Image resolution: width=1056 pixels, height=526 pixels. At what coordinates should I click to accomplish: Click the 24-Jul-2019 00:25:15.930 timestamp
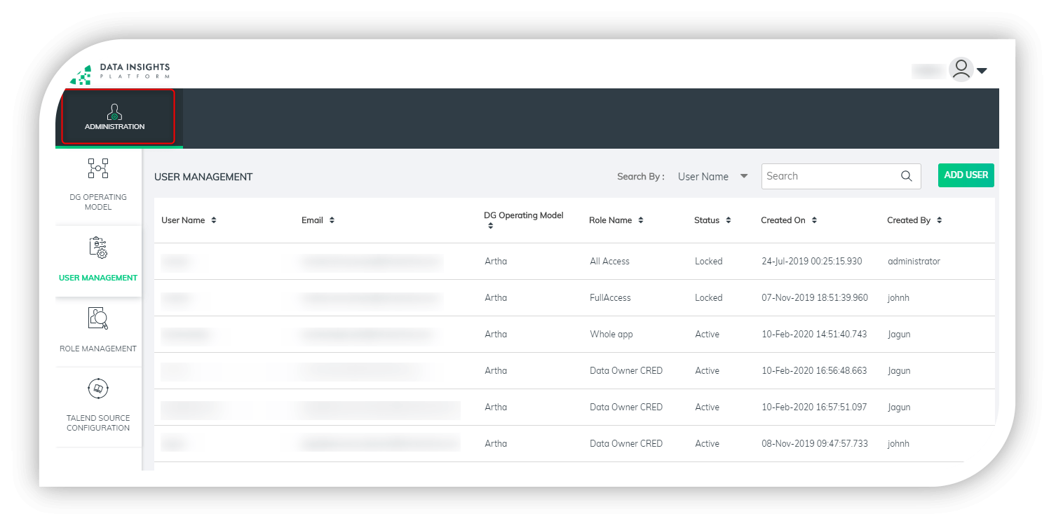812,261
